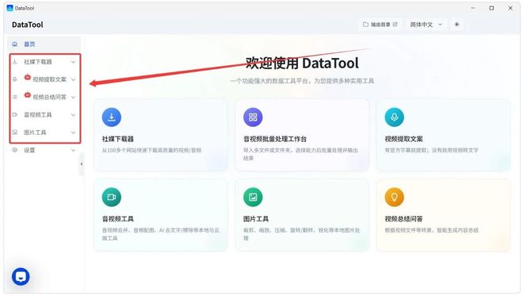Maximize the DataTool window
This screenshot has height=296, width=523.
click(x=491, y=8)
